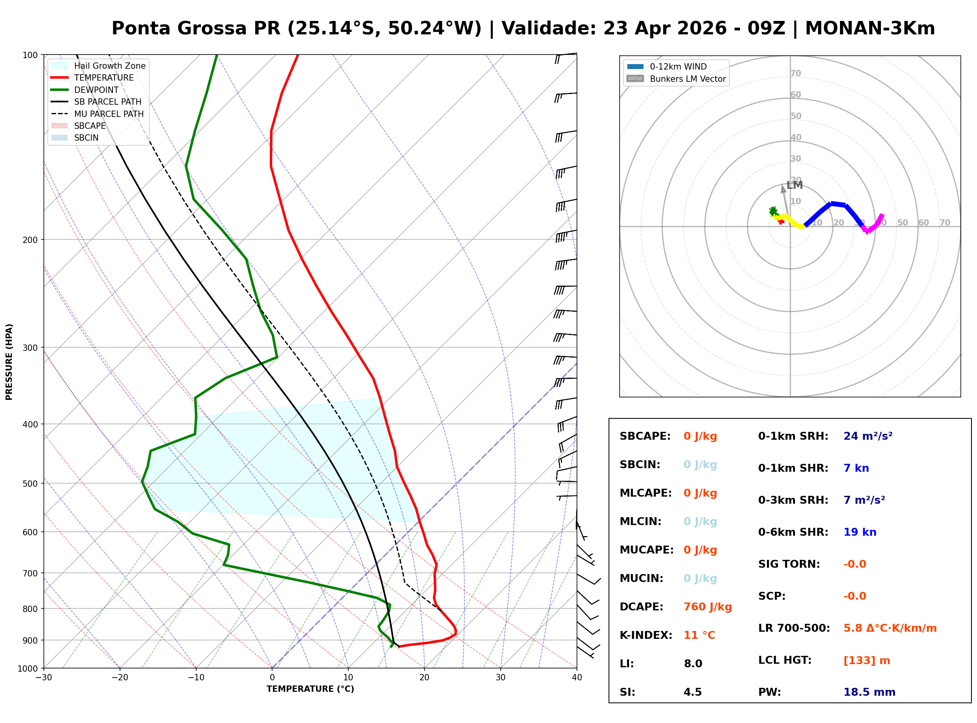The height and width of the screenshot is (723, 977).
Task: Click the TEMPERATURE (°C) axis label
Action: [310, 689]
